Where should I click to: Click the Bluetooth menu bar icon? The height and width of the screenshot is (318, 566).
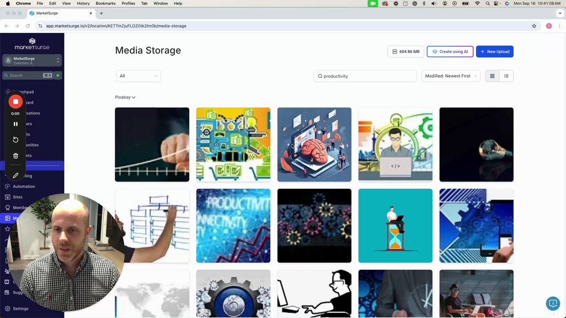[x=424, y=4]
